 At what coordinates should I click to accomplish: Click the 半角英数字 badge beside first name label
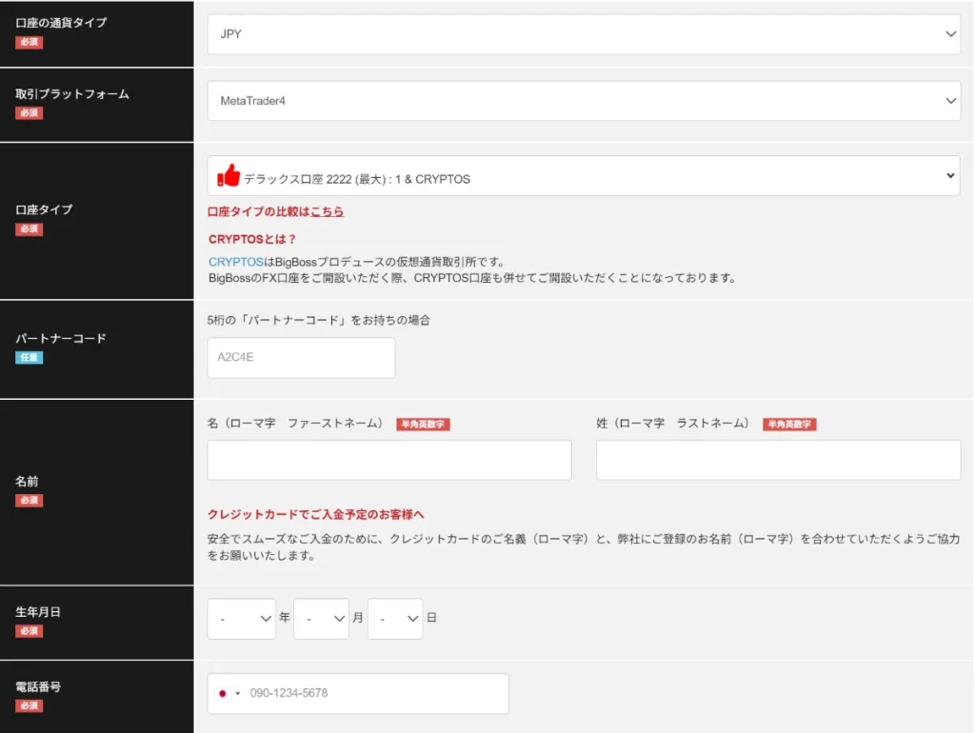tap(423, 424)
